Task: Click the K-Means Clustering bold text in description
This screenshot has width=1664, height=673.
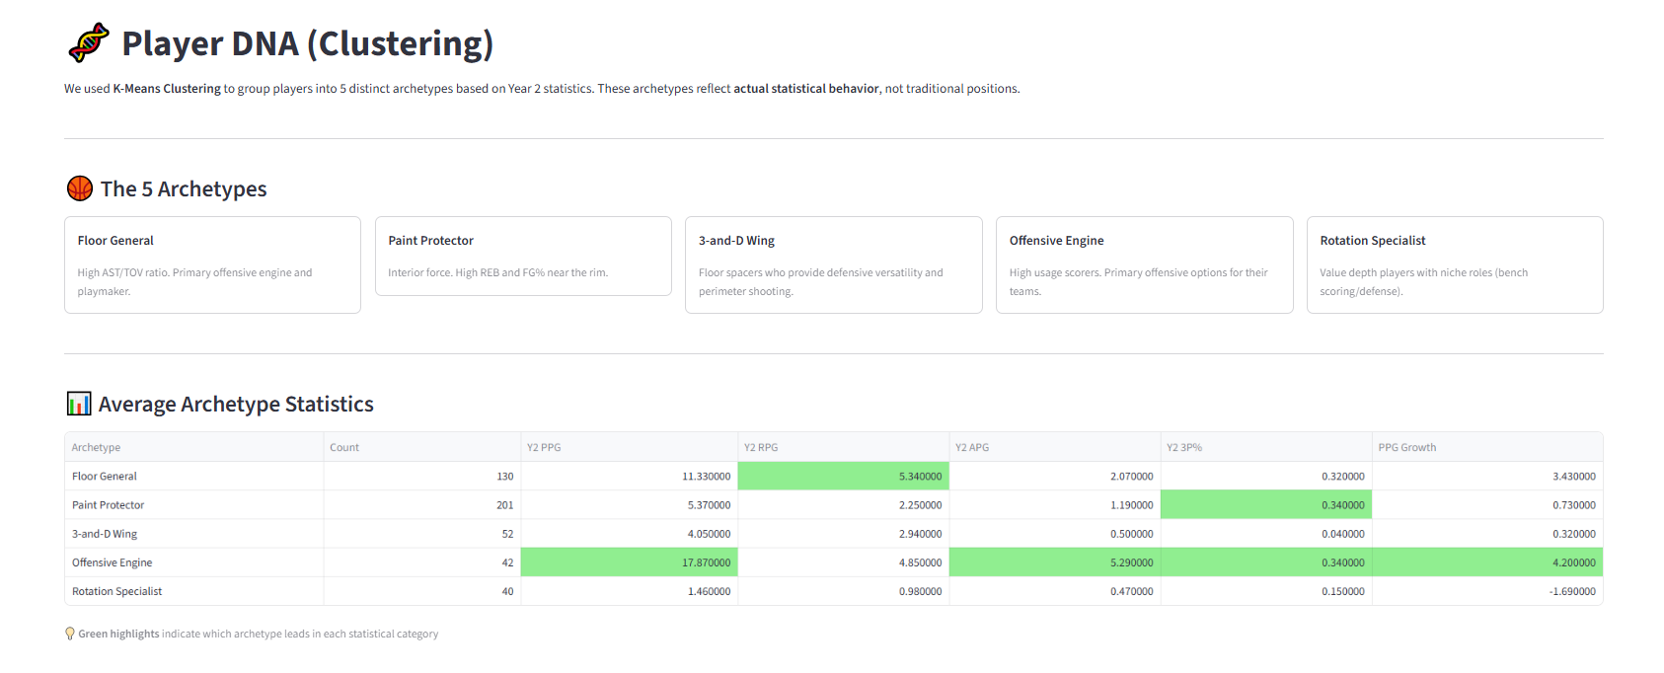Action: click(x=167, y=88)
